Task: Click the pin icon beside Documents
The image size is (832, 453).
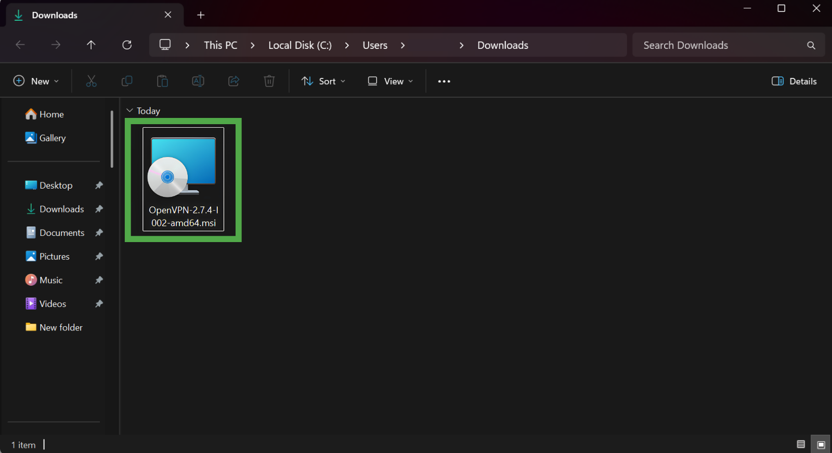Action: pyautogui.click(x=99, y=233)
